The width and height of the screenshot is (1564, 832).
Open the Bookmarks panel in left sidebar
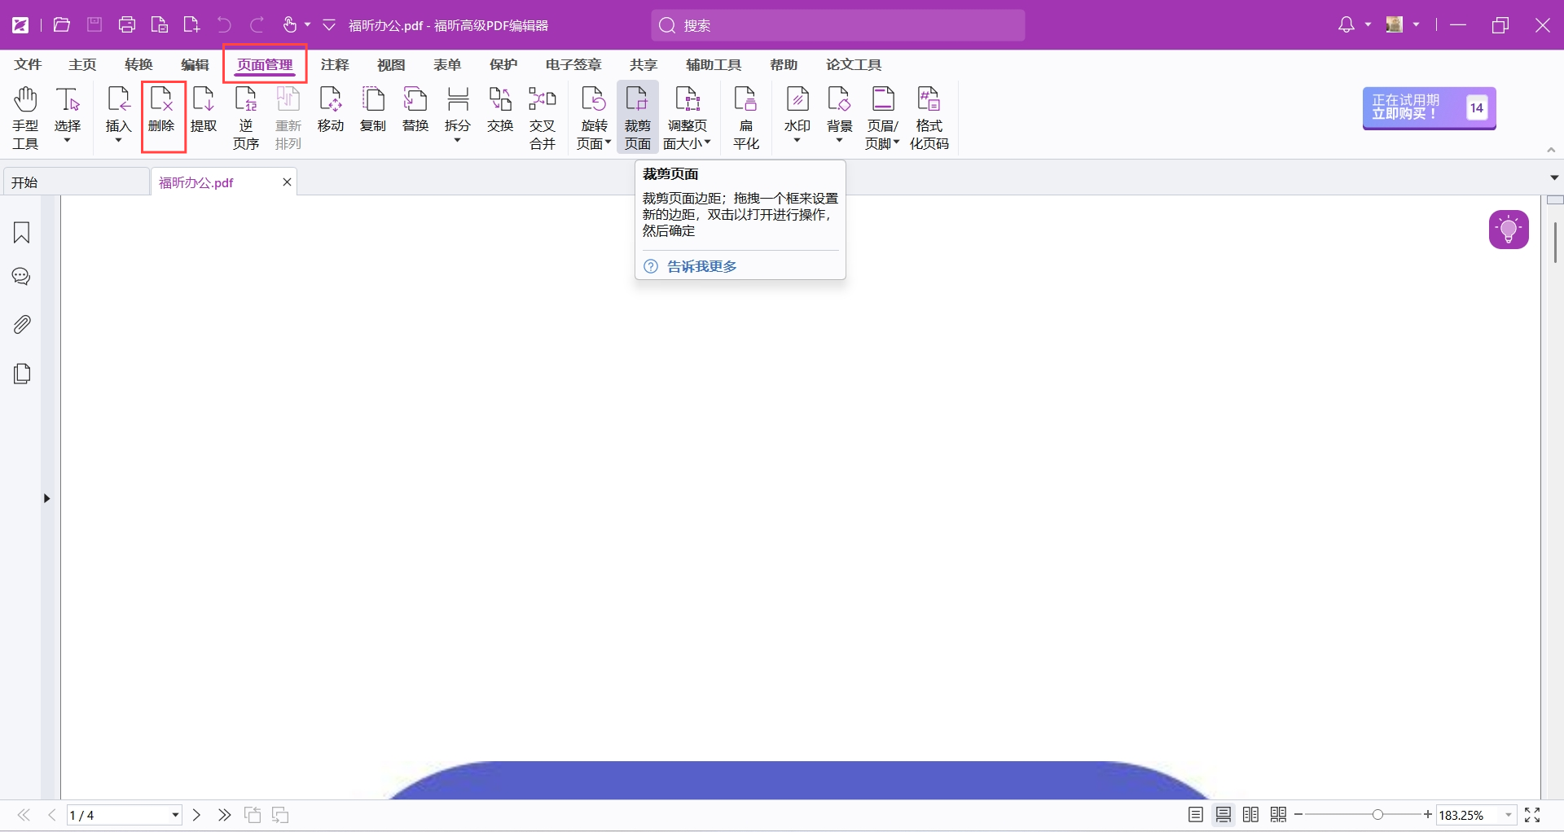pyautogui.click(x=22, y=233)
